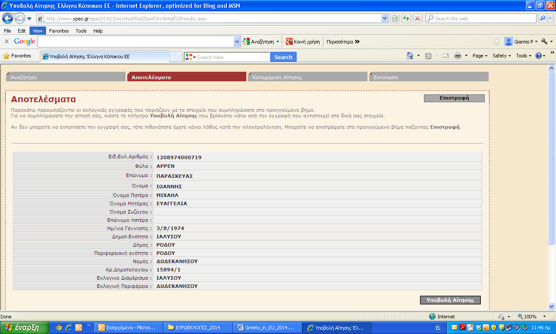Click the birth date 3/8/1974
Image resolution: width=556 pixels, height=334 pixels.
click(170, 228)
